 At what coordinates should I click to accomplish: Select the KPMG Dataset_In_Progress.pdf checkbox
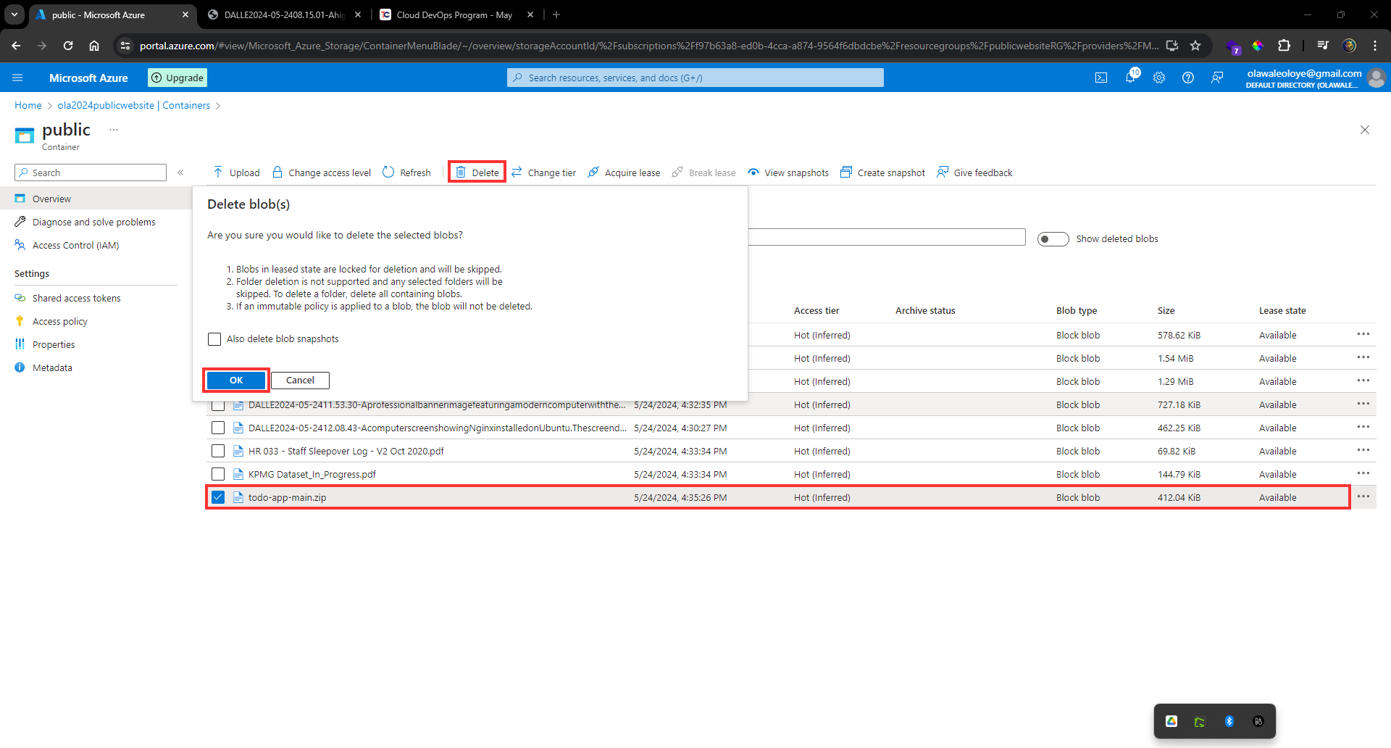(218, 474)
